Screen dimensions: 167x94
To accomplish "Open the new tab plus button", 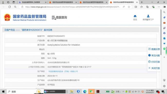I will click(x=142, y=2).
